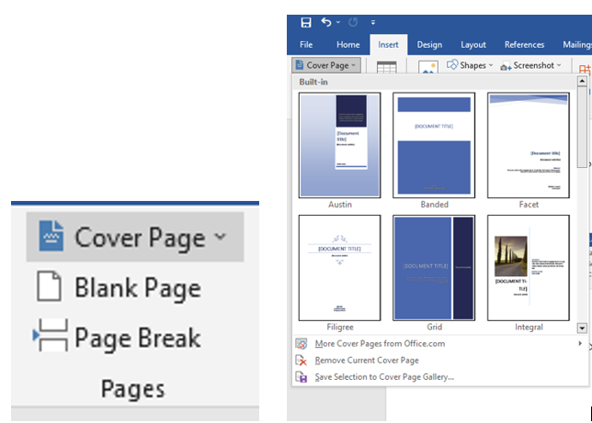The image size is (592, 423).
Task: Expand the large Cover Page dropdown chevron
Action: (x=220, y=237)
